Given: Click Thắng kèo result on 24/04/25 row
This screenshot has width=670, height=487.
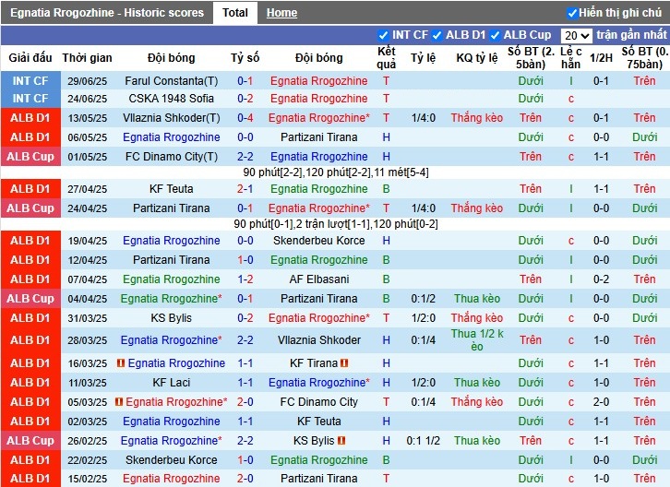Looking at the screenshot, I should 477,208.
